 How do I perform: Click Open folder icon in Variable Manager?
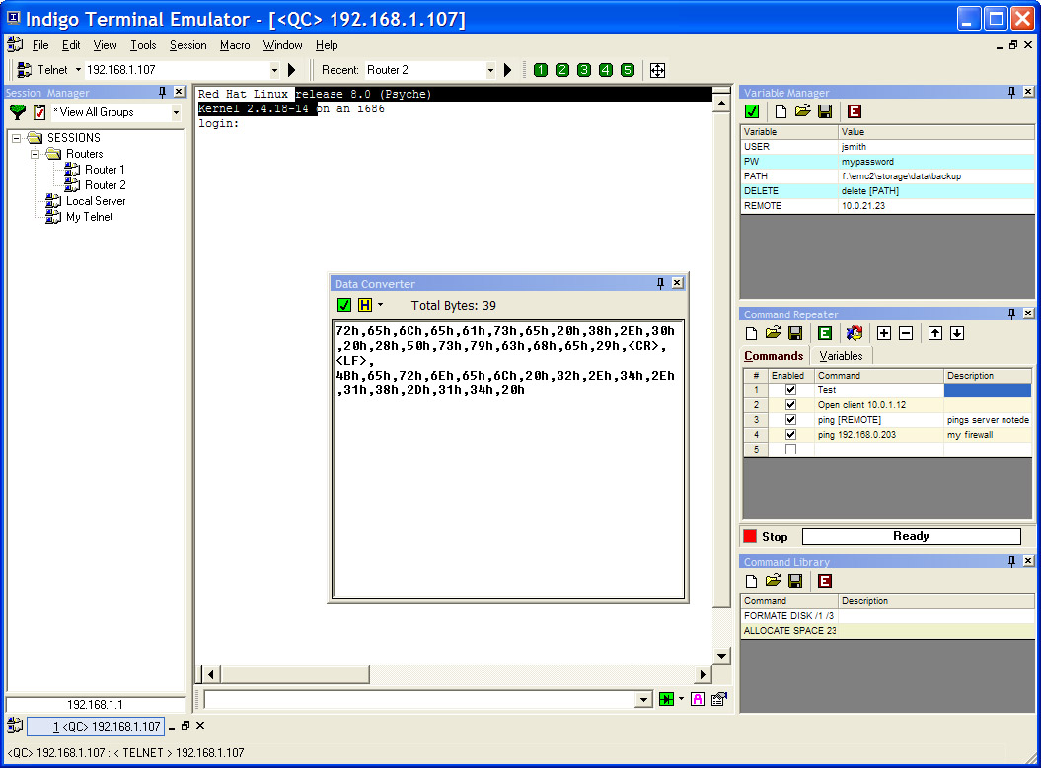(x=802, y=111)
